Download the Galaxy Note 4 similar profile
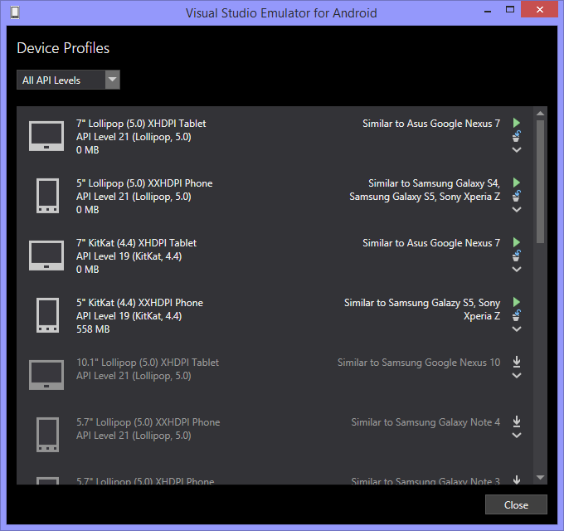This screenshot has height=531, width=564. (517, 421)
